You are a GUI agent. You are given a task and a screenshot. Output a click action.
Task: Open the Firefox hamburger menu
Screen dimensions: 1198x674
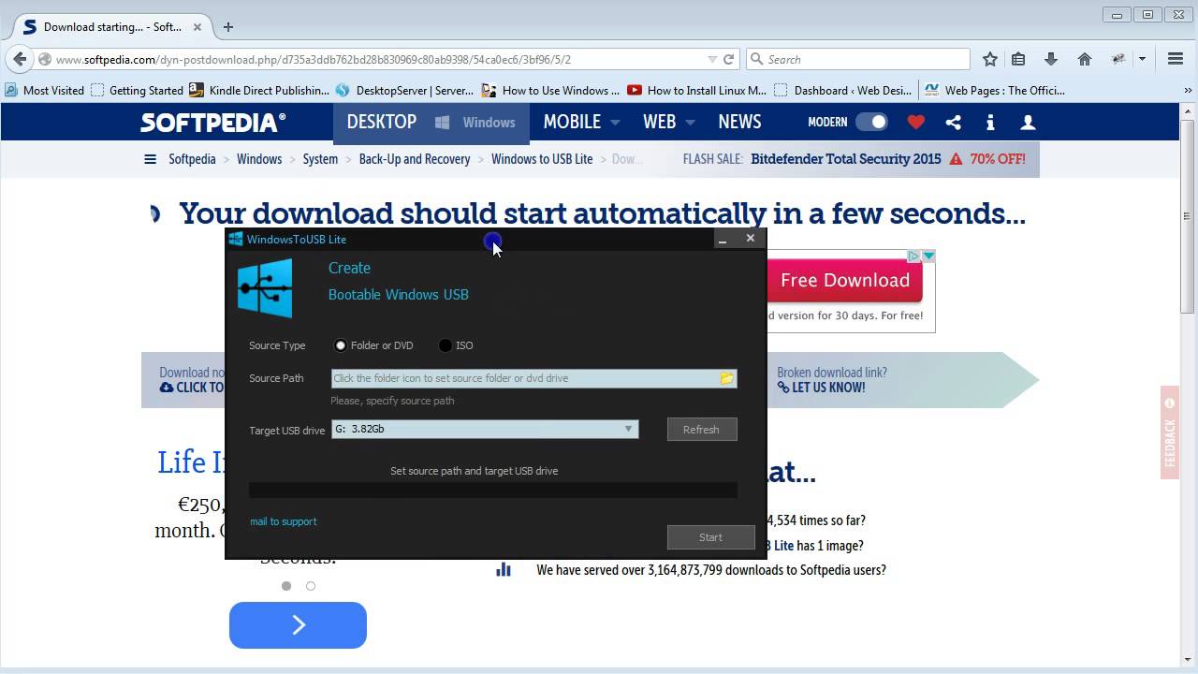(1176, 59)
